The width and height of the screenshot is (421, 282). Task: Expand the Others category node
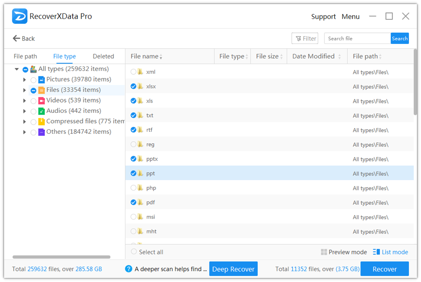coord(24,131)
